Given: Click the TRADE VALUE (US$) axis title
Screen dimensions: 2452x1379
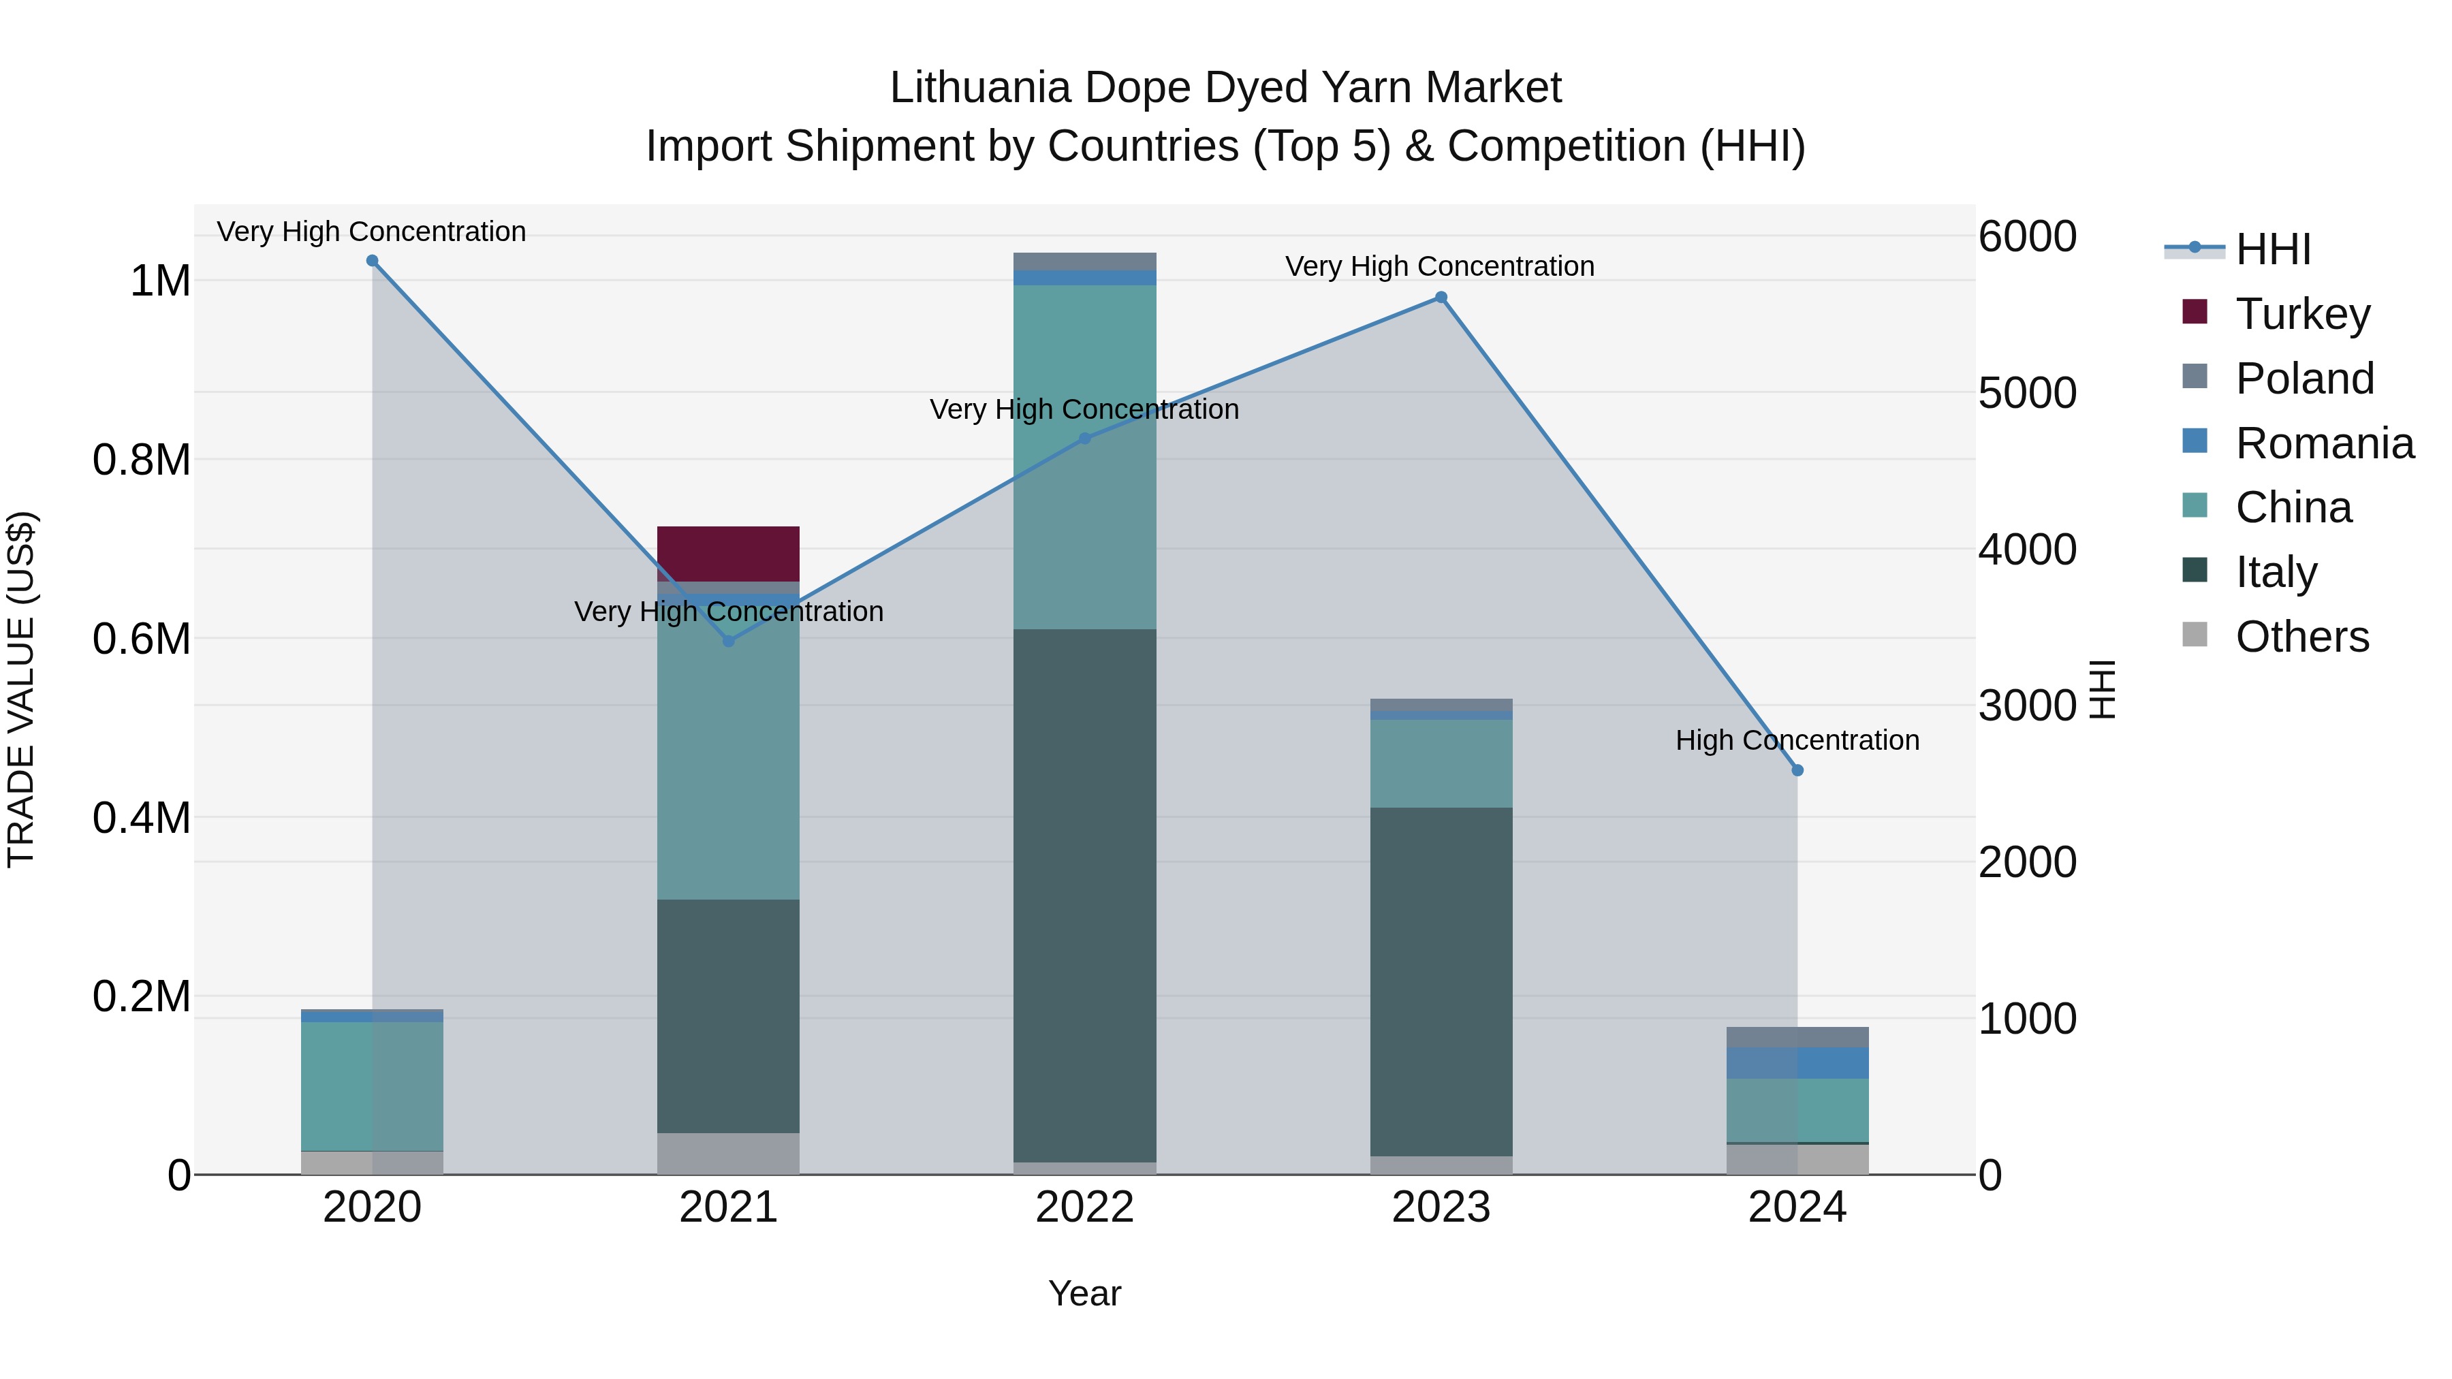Looking at the screenshot, I should click(x=21, y=689).
